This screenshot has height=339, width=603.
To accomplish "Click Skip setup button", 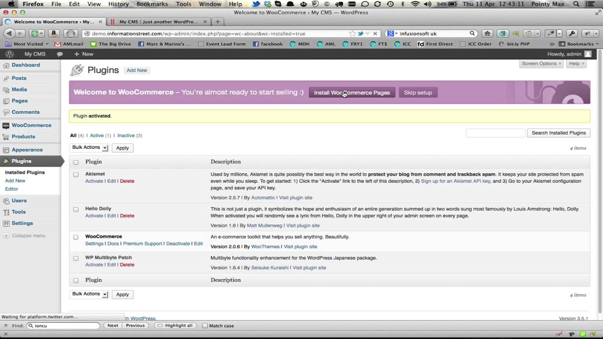I will coord(418,93).
